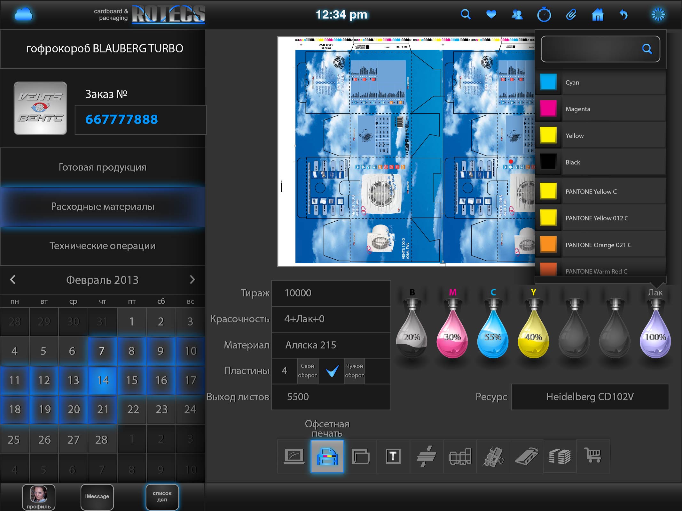Open the shopping cart stage icon
The width and height of the screenshot is (682, 511).
click(x=593, y=456)
